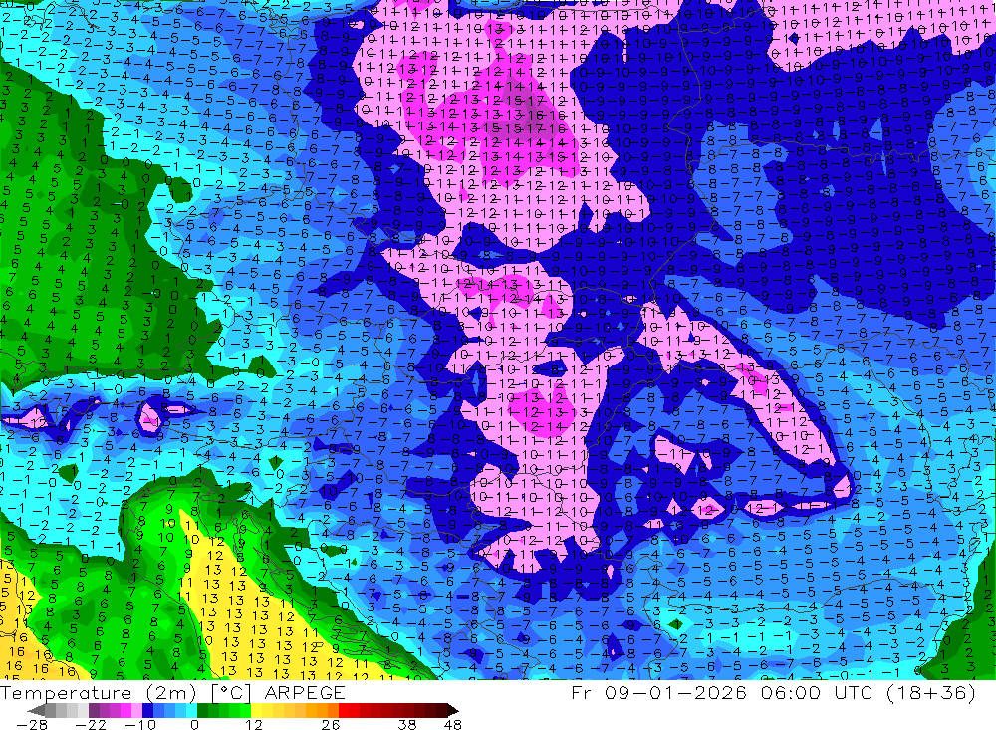Click the '-22' legend scale value

tap(91, 725)
